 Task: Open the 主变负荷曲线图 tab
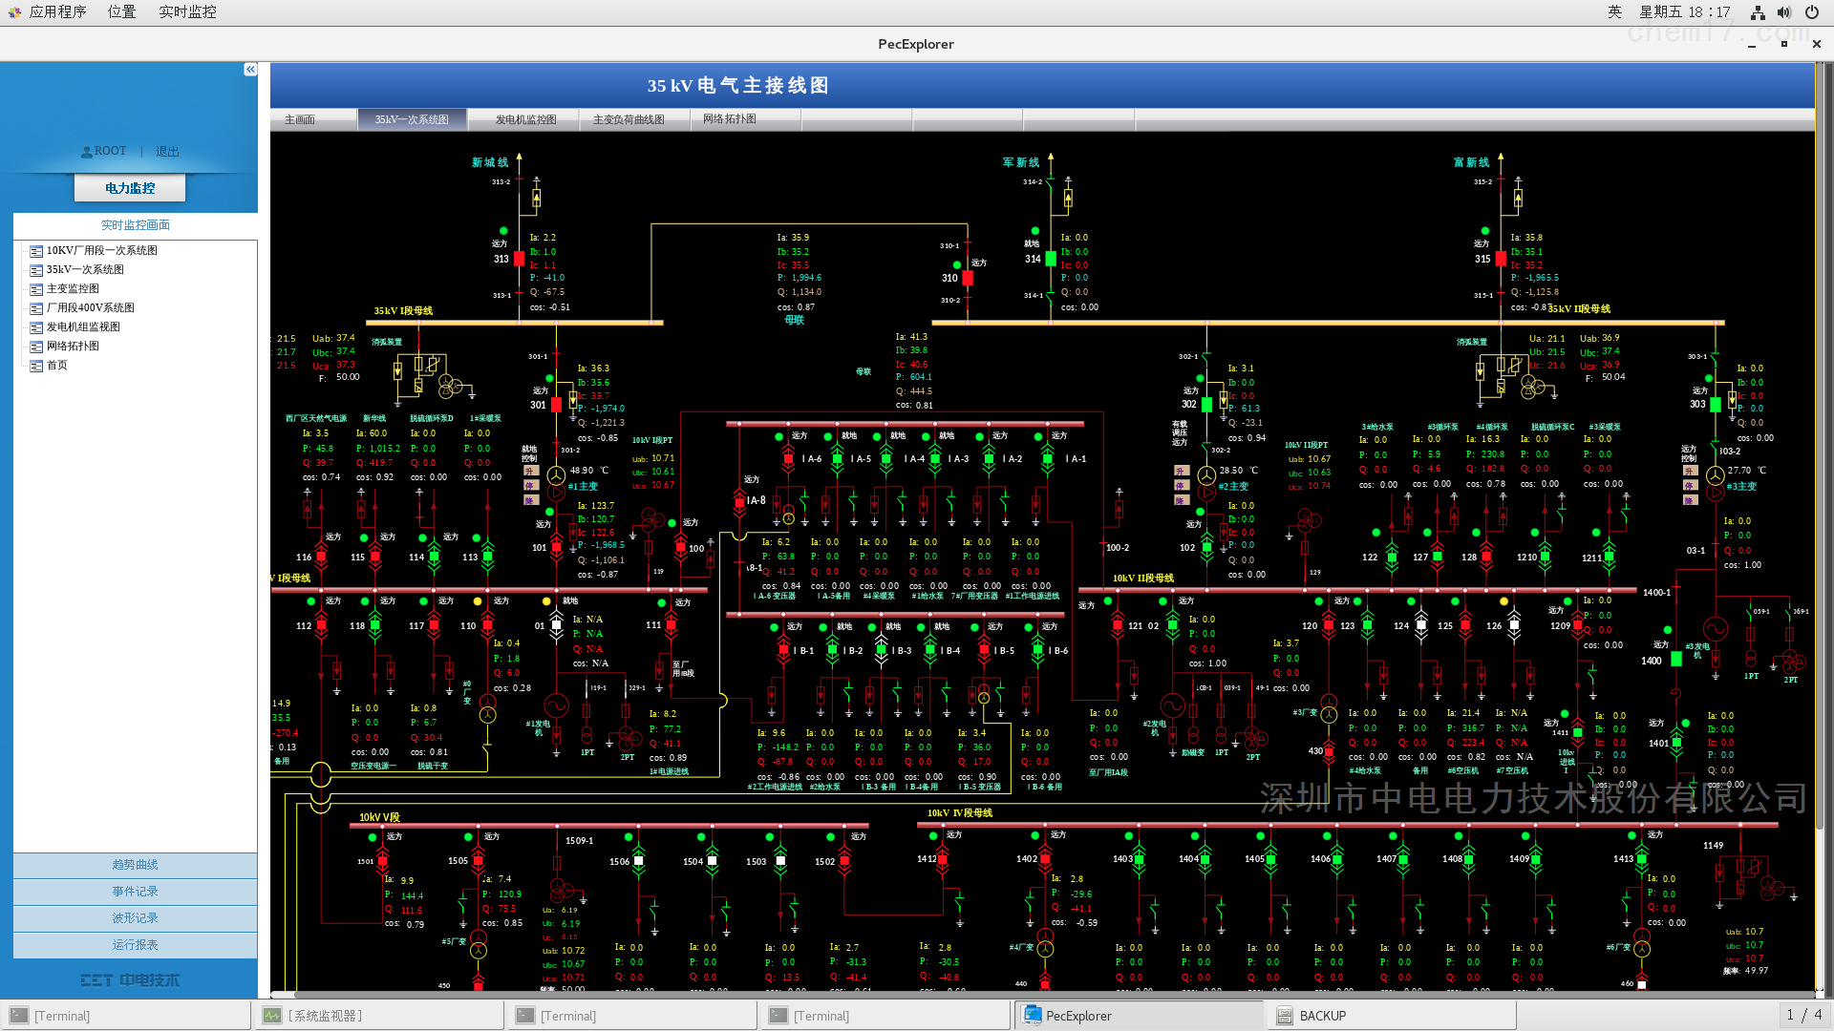click(629, 119)
